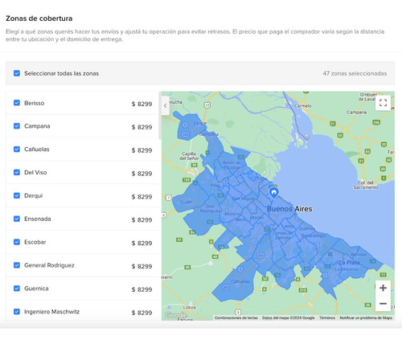Viewport: 402px width, 344px height.
Task: Open the Google logo link on the map
Action: coord(175,315)
